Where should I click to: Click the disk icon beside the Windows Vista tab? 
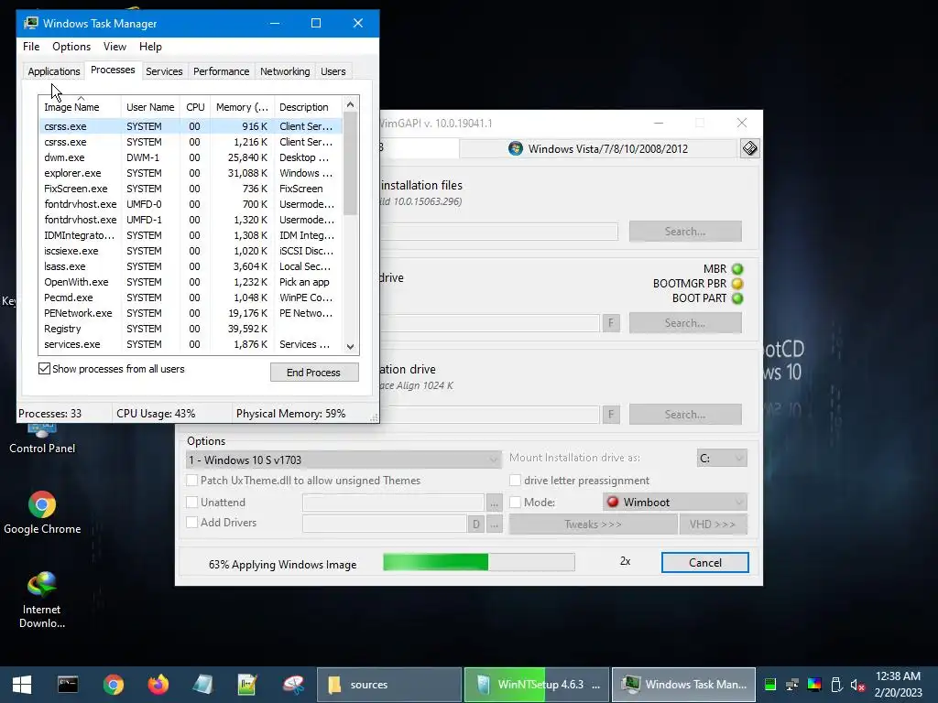click(x=749, y=148)
